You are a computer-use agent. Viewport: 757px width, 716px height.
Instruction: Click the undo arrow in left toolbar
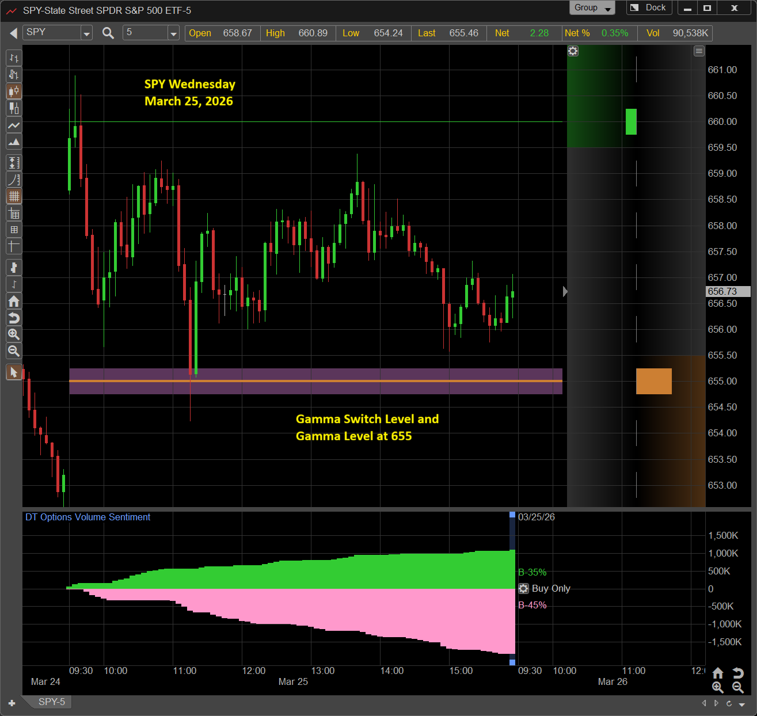pyautogui.click(x=14, y=318)
